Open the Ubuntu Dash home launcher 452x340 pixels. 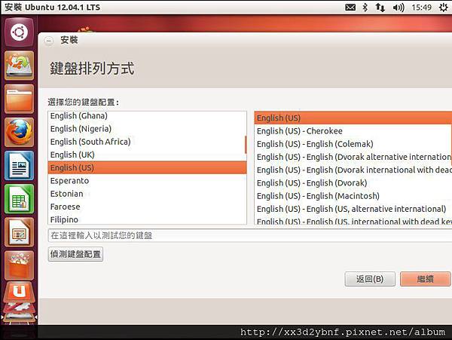click(20, 32)
